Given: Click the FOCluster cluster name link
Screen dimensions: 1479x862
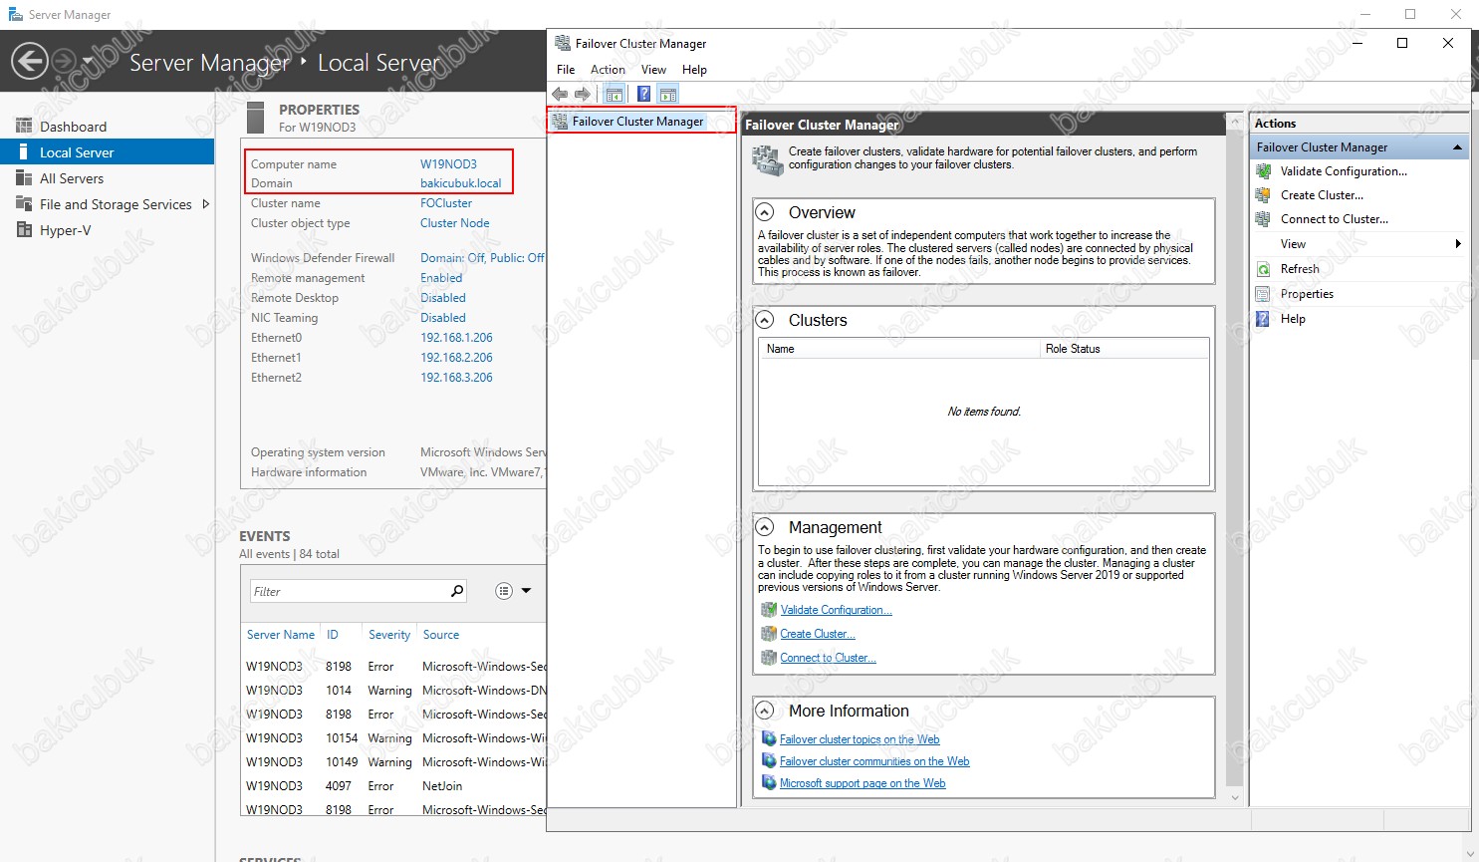Looking at the screenshot, I should pyautogui.click(x=446, y=203).
